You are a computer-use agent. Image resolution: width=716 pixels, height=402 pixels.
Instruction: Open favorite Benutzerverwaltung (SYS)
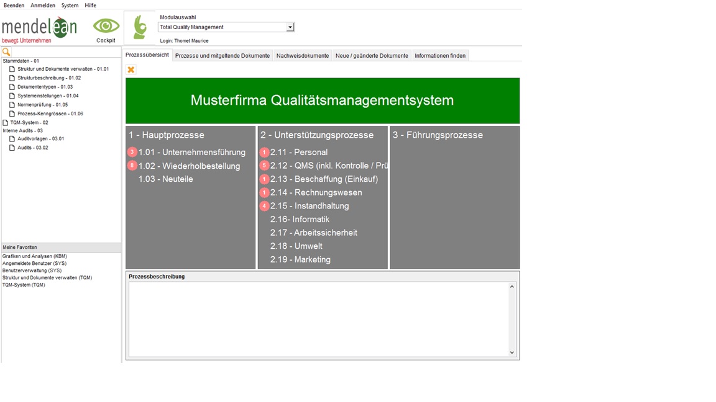coord(32,270)
